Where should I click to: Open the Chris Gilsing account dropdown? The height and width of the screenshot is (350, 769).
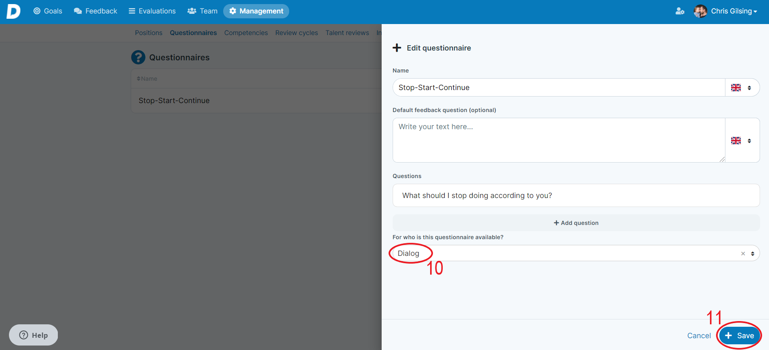[734, 11]
